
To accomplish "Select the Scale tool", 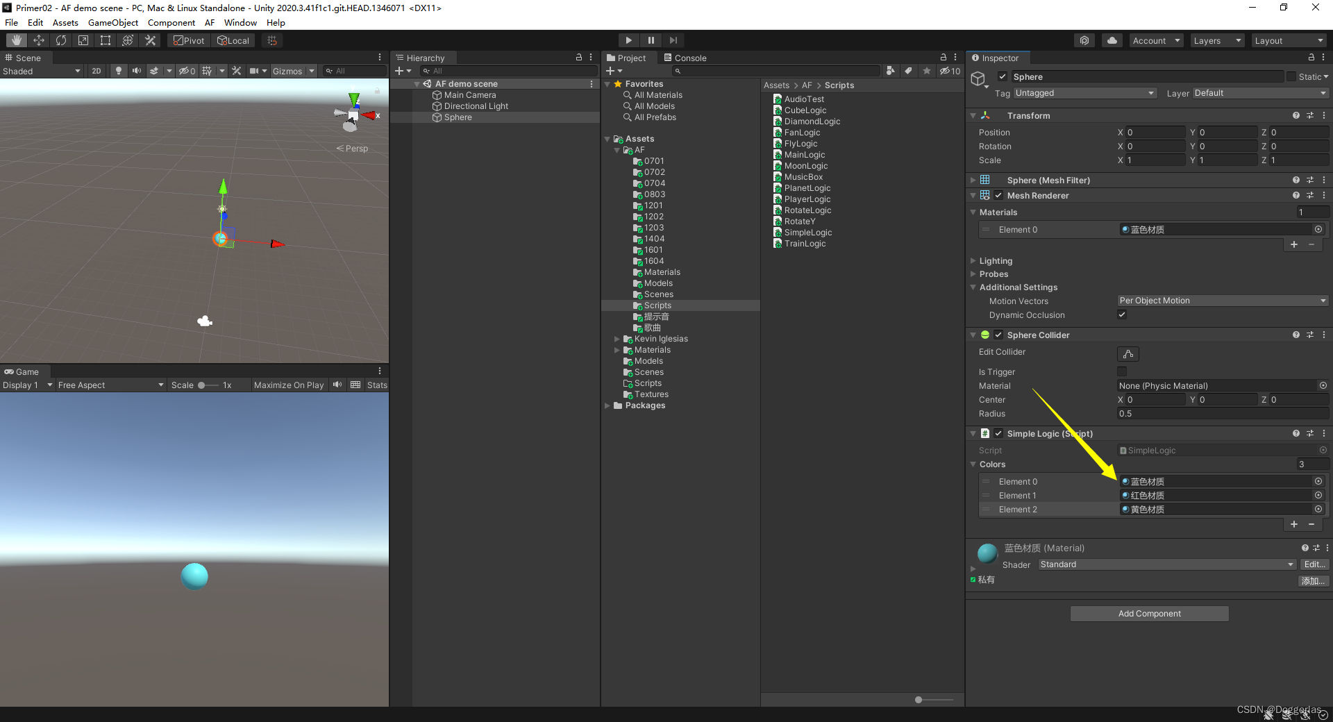I will coord(83,40).
